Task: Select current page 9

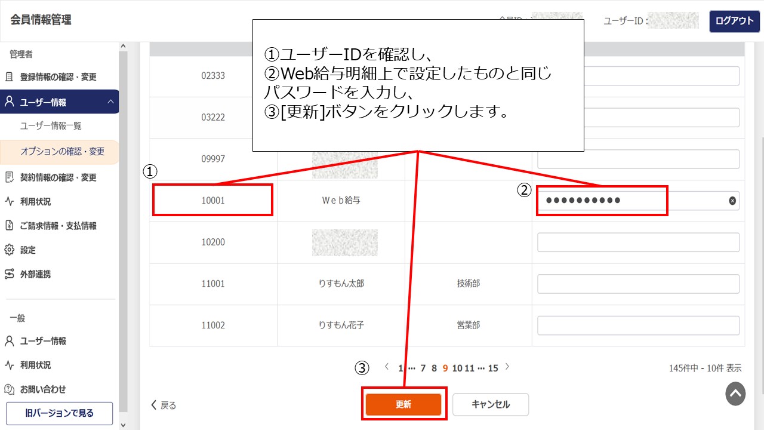Action: coord(445,368)
